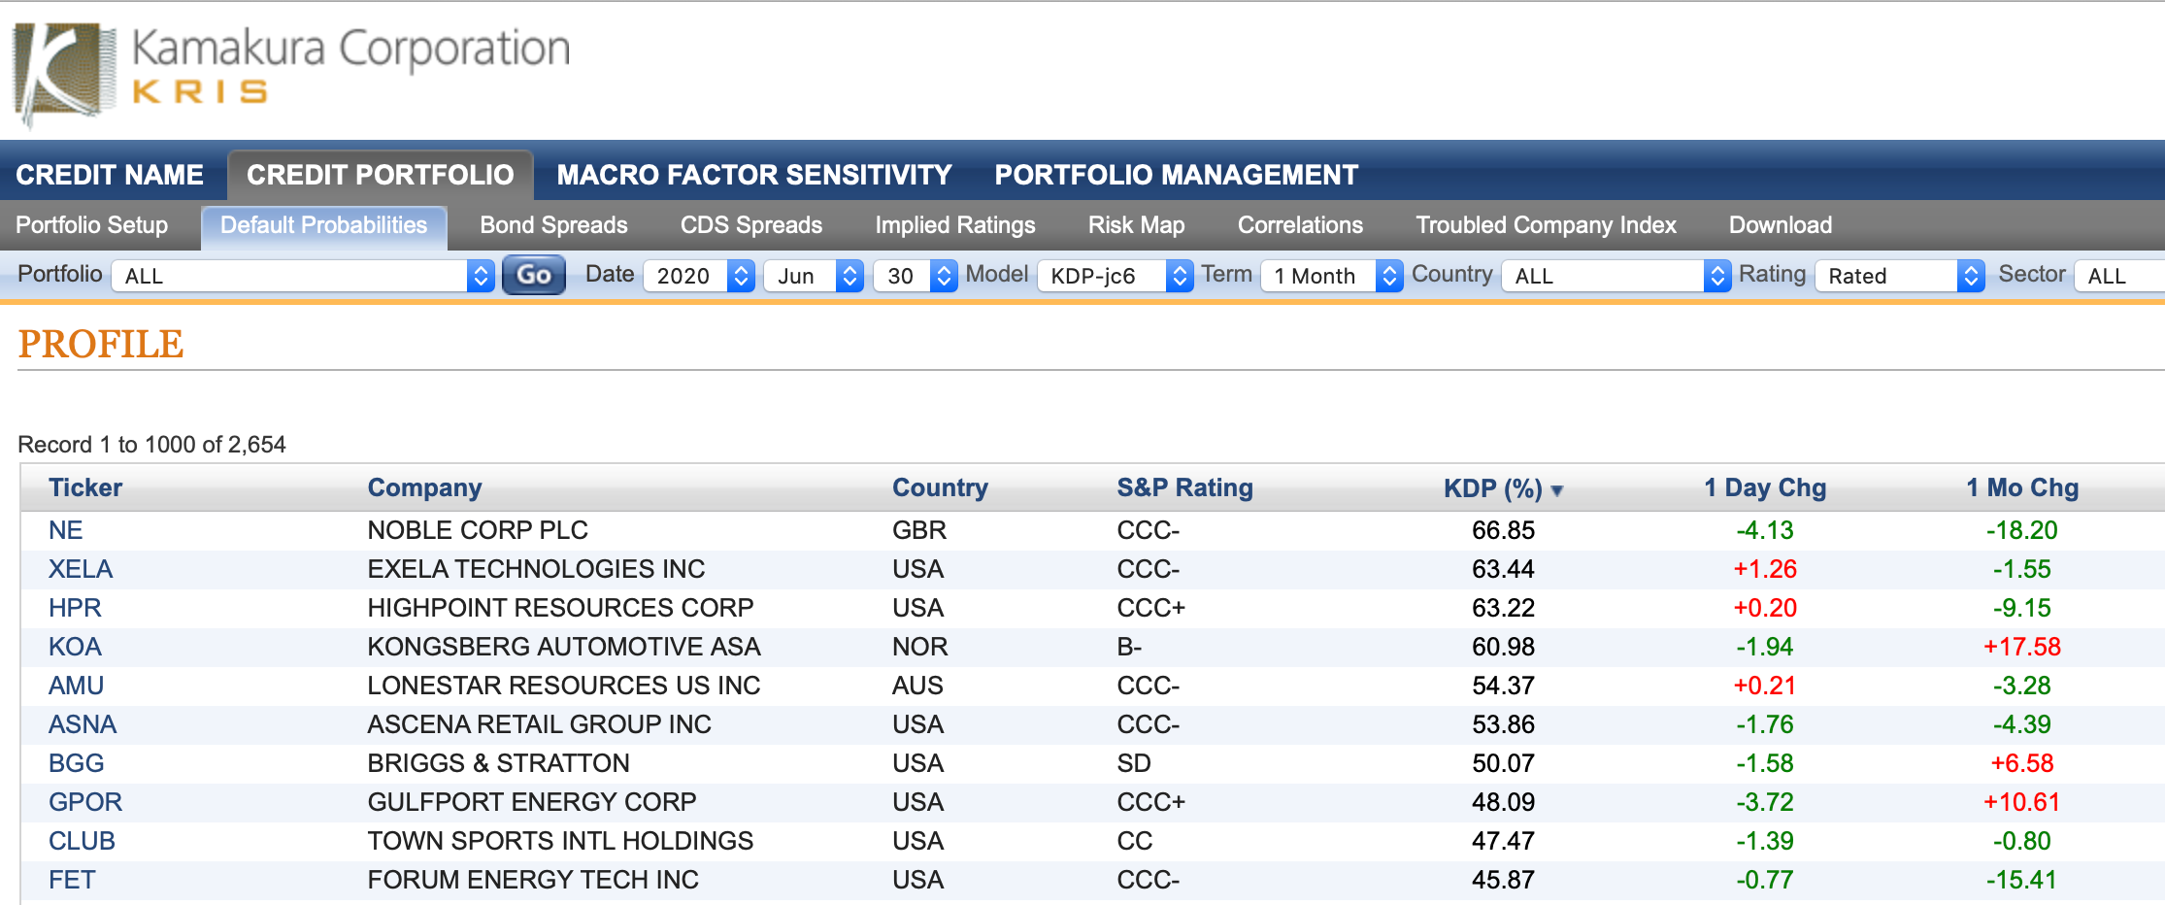Click the GPOR ticker link
This screenshot has width=2165, height=905.
[x=85, y=802]
